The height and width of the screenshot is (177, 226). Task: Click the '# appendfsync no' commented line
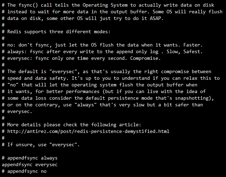click(x=24, y=171)
